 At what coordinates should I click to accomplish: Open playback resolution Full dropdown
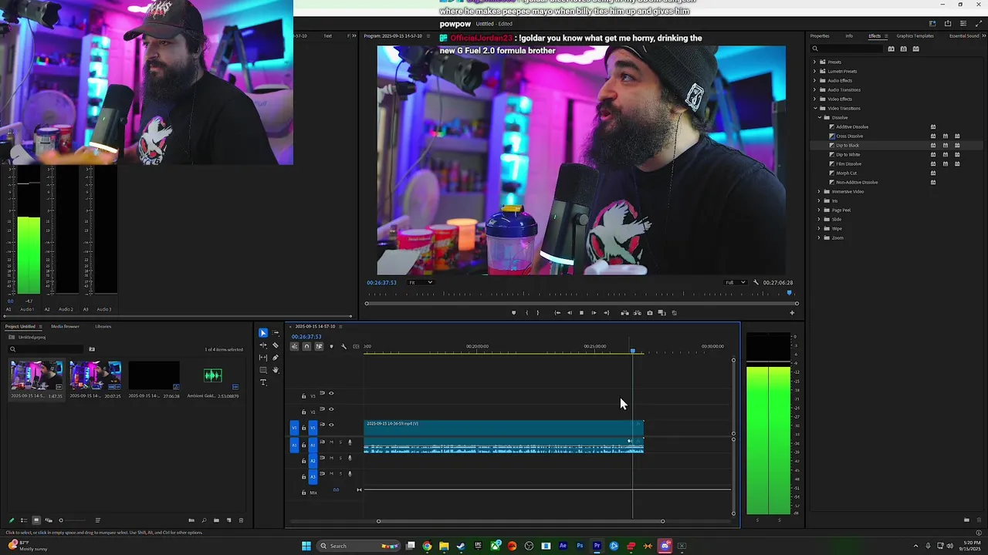(x=735, y=282)
